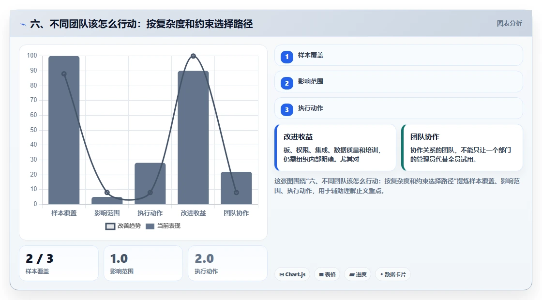Click the 进度 tag
The image size is (542, 300).
pyautogui.click(x=358, y=274)
